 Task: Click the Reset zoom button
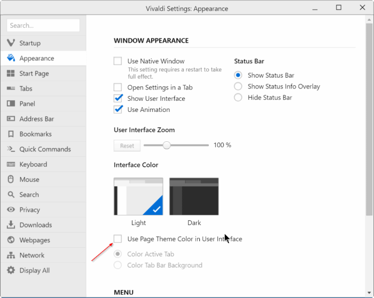[x=127, y=146]
